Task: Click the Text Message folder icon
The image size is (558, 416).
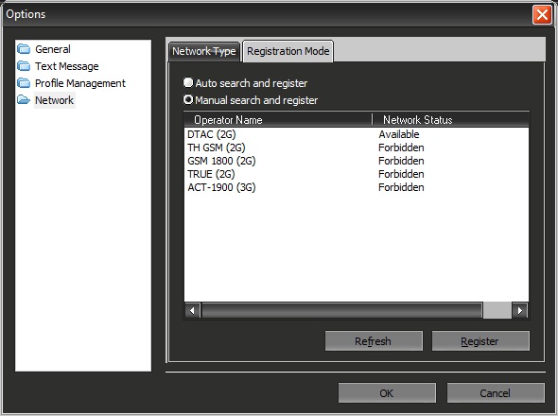Action: pyautogui.click(x=24, y=66)
